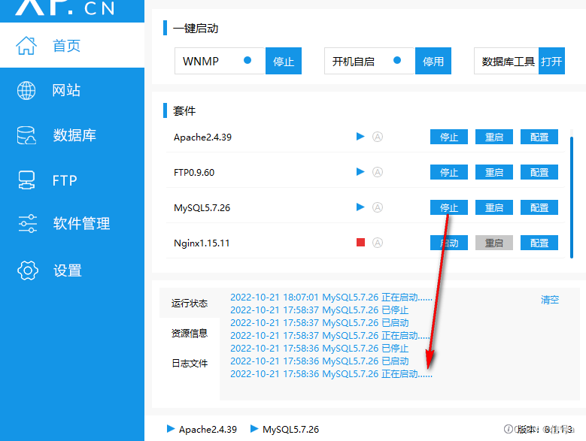Click the MySQL5.7.26 label in bottom bar

pyautogui.click(x=290, y=430)
